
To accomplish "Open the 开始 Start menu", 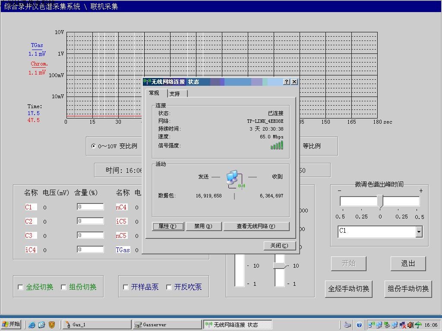I will point(11,325).
